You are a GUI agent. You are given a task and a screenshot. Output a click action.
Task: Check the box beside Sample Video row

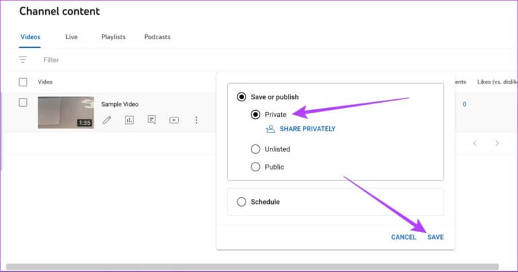(23, 103)
